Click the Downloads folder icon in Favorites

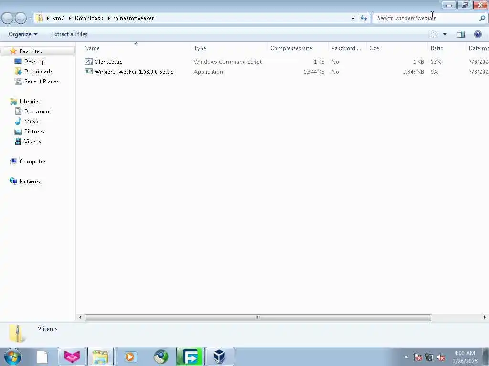point(18,71)
